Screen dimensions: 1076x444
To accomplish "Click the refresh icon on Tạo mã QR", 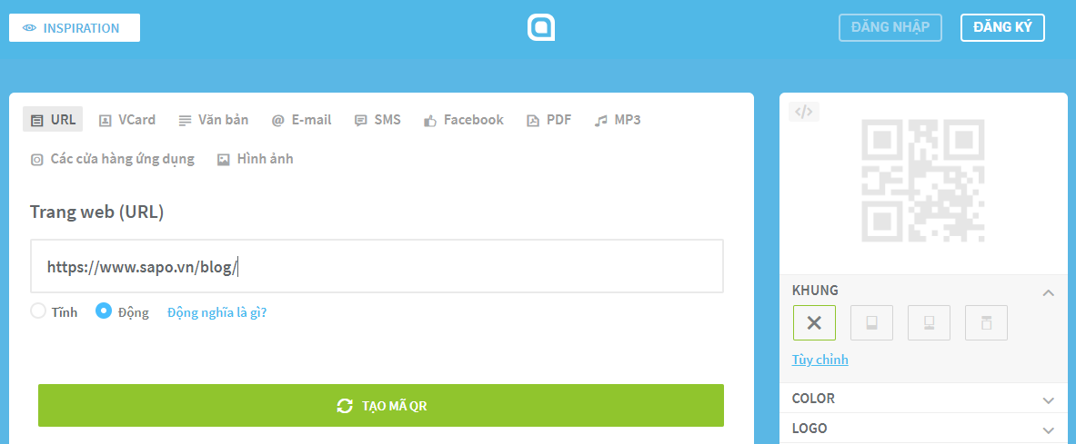I will pos(345,406).
